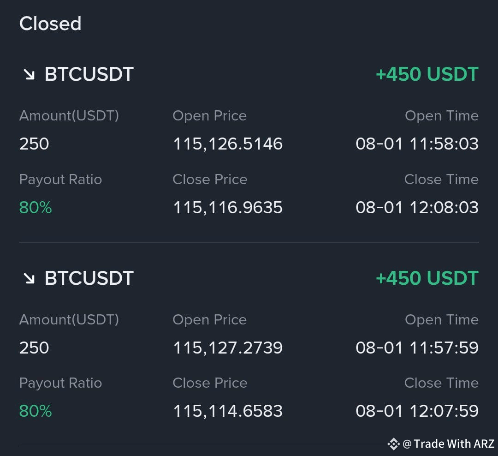Viewport: 498px width, 456px height.
Task: Open the second BTCUSDT closed trade title
Action: pyautogui.click(x=89, y=278)
